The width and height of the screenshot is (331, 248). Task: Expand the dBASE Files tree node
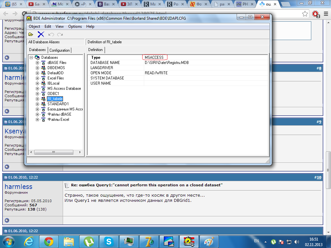[37, 63]
